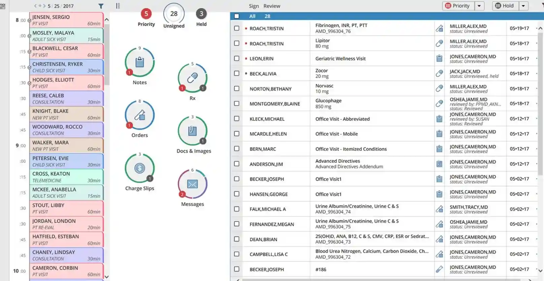The height and width of the screenshot is (281, 544).
Task: Open the Orders circle icon
Action: tap(139, 115)
